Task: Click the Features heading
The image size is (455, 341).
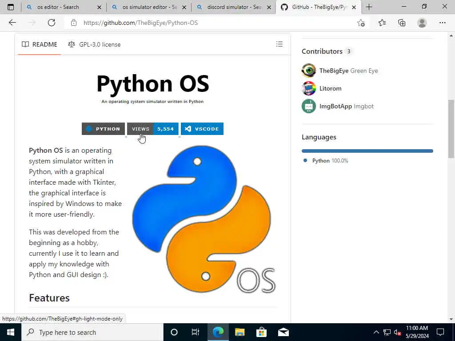Action: (49, 298)
